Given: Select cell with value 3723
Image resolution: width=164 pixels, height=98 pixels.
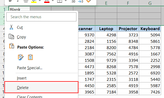Looking at the screenshot, I should [x=128, y=35].
